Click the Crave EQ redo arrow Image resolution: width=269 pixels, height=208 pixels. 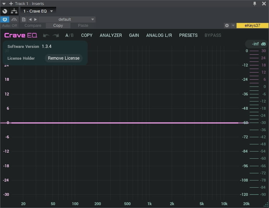pos(55,35)
